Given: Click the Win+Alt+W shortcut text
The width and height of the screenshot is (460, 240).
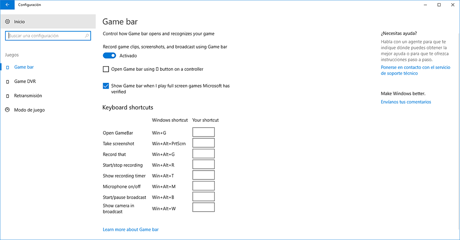Looking at the screenshot, I should (164, 209).
